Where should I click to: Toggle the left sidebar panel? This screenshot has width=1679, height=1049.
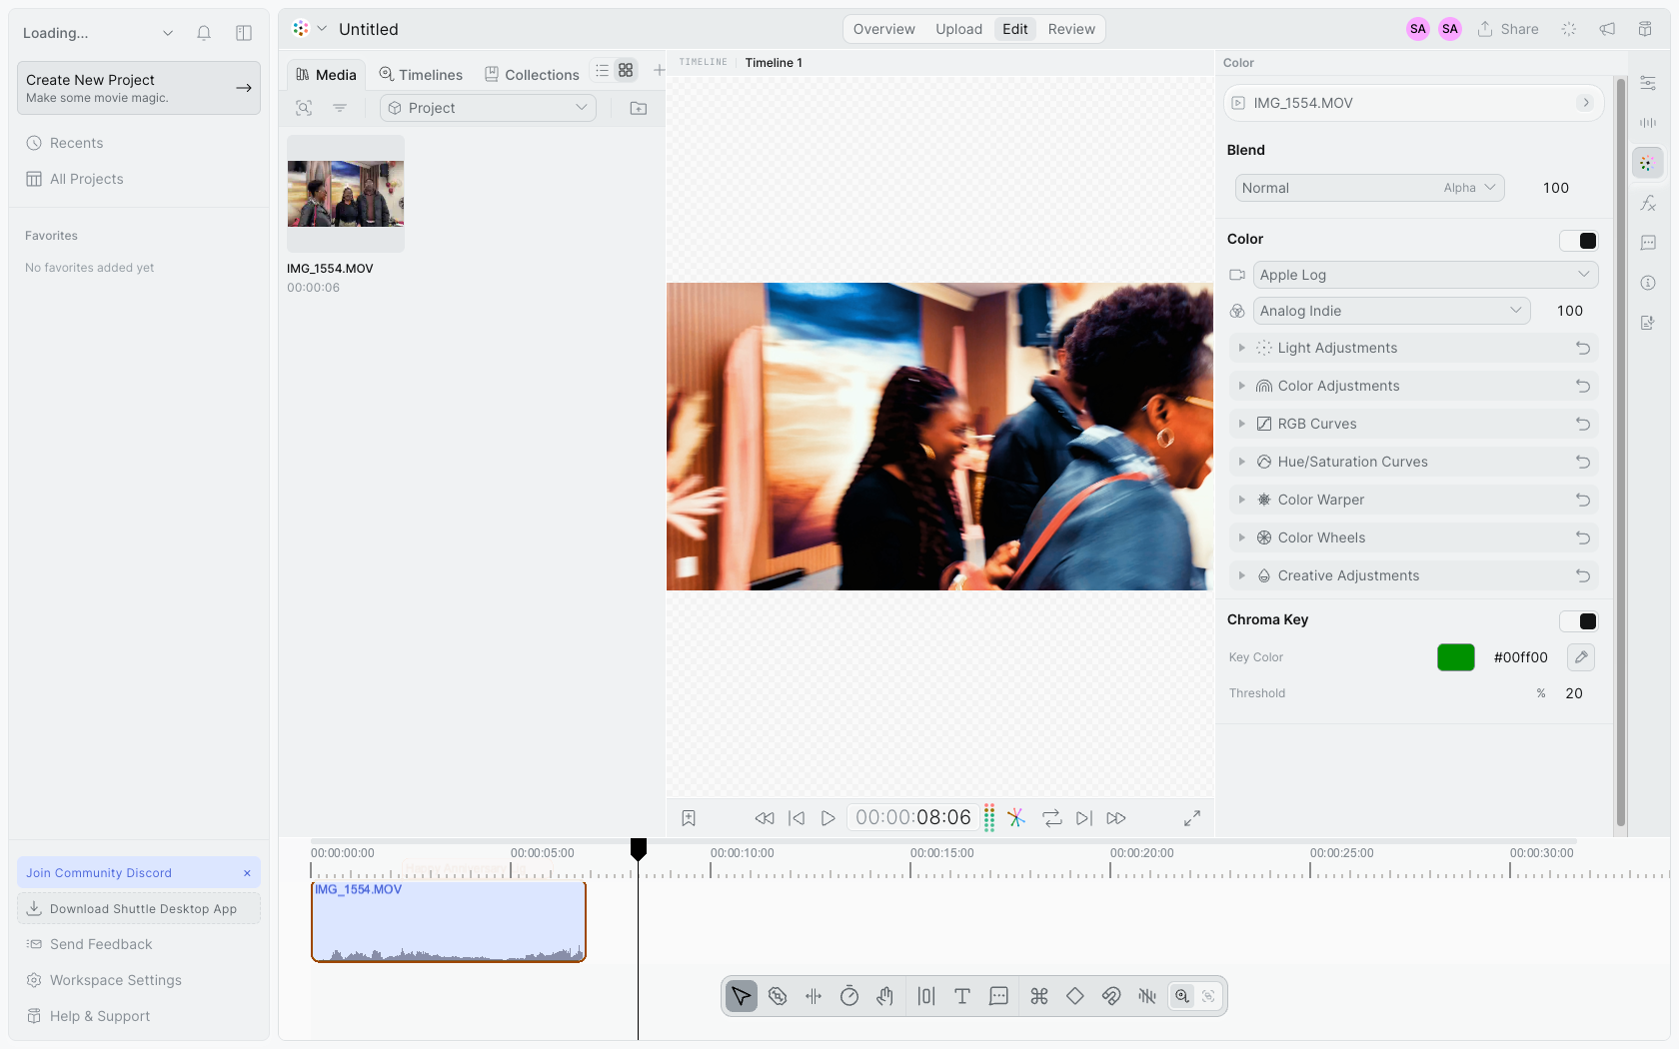click(244, 33)
